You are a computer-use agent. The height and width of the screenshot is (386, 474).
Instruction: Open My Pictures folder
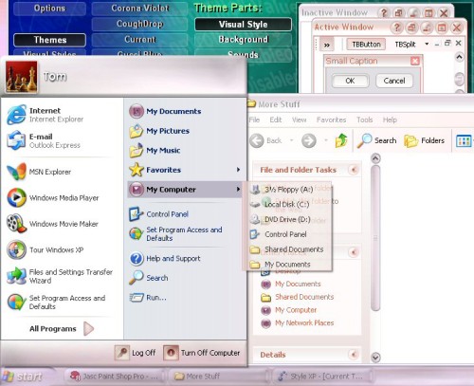pos(159,131)
